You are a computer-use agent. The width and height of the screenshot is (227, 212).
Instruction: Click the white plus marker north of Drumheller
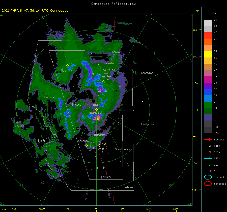point(143,101)
